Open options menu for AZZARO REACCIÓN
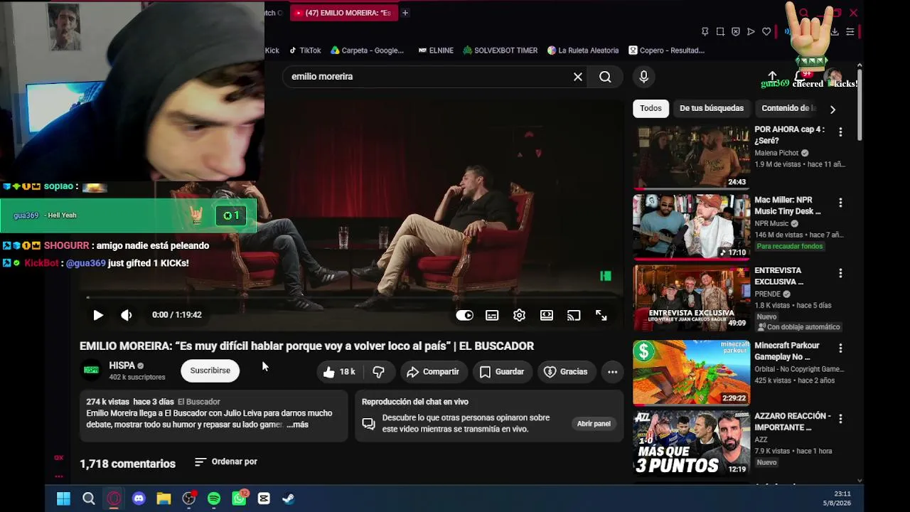The width and height of the screenshot is (910, 512). click(x=840, y=419)
